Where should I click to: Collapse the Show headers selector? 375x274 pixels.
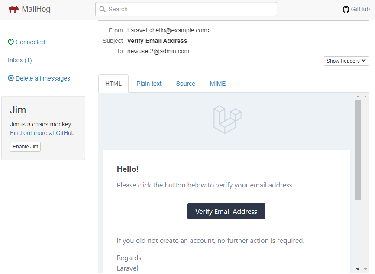[346, 61]
